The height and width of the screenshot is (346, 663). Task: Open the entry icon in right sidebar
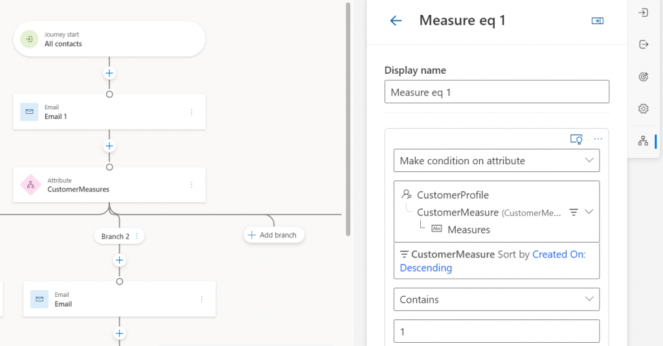tap(643, 13)
